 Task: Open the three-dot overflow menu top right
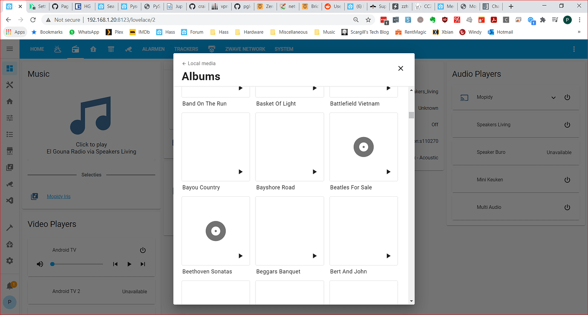pos(574,49)
